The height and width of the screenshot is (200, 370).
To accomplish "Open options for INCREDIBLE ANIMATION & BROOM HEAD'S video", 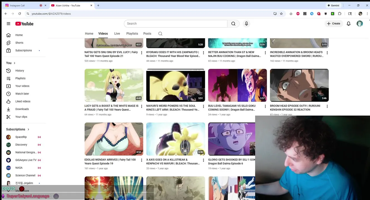I will click(327, 53).
